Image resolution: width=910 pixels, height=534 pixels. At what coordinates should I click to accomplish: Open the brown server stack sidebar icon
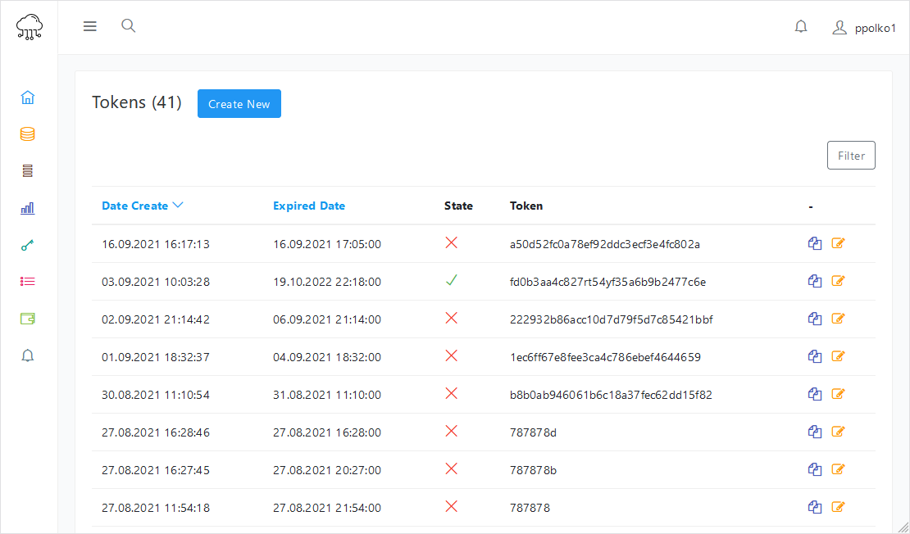click(x=27, y=171)
